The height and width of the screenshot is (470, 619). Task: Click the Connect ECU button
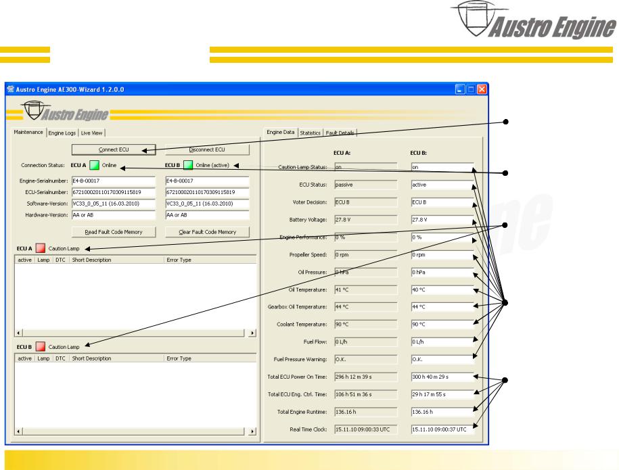pyautogui.click(x=114, y=149)
